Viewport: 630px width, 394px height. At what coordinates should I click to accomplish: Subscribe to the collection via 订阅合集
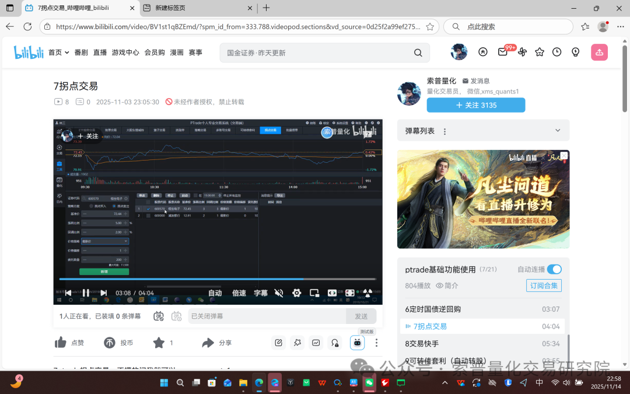544,285
